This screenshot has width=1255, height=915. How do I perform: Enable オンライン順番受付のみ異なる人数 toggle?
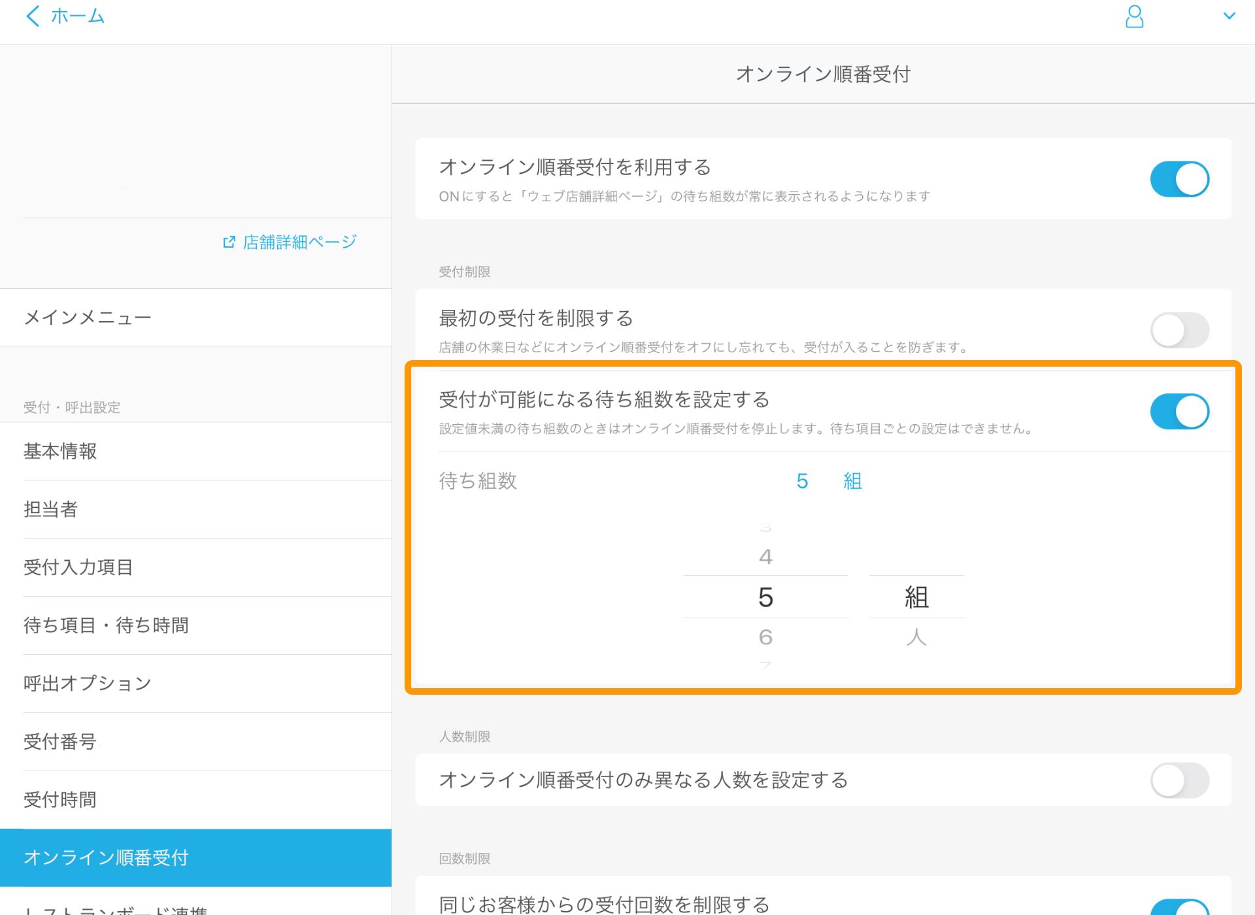point(1179,780)
